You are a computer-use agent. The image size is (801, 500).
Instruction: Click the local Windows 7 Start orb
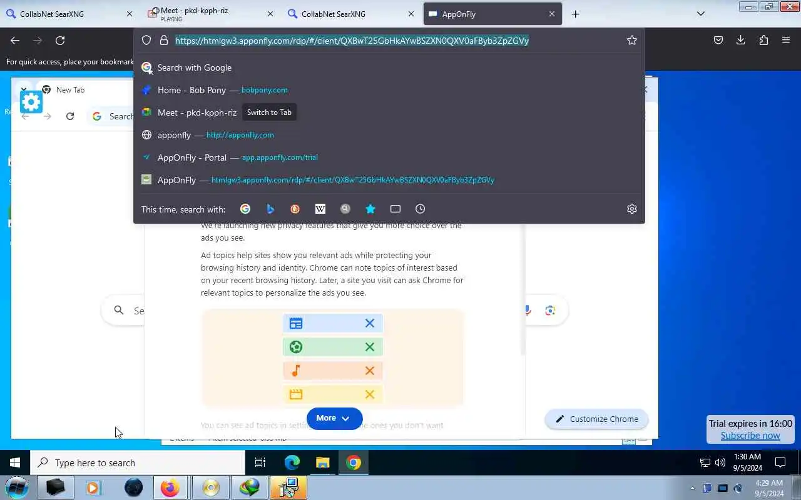click(x=16, y=487)
